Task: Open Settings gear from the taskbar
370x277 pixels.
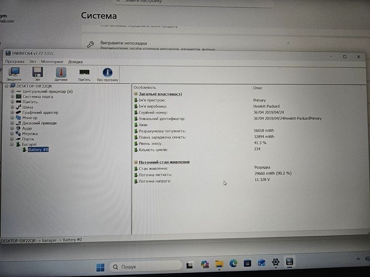Action: [276, 262]
